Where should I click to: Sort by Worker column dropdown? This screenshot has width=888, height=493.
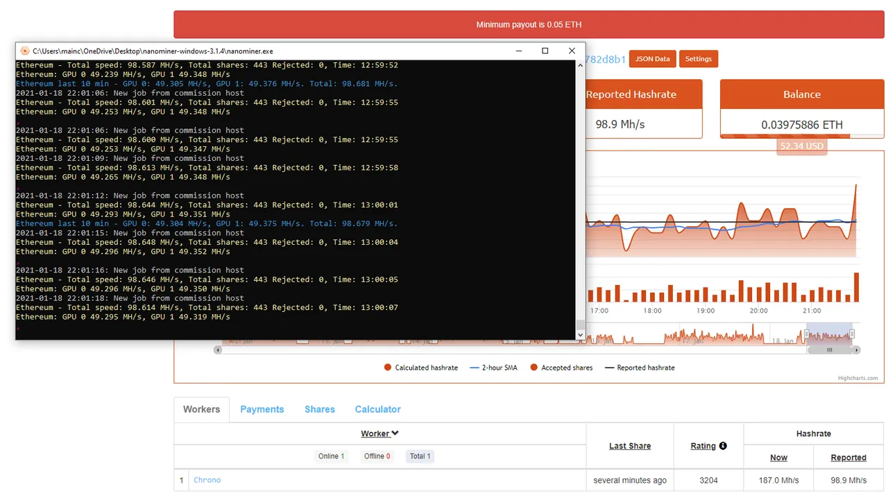[x=379, y=433]
